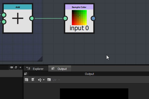Image resolution: width=149 pixels, height=99 pixels.
Task: Click the Add node's lower input connector
Action: coord(4,22)
